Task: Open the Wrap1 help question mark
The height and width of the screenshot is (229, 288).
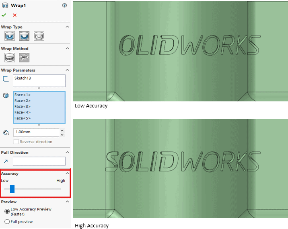Action: (x=64, y=5)
